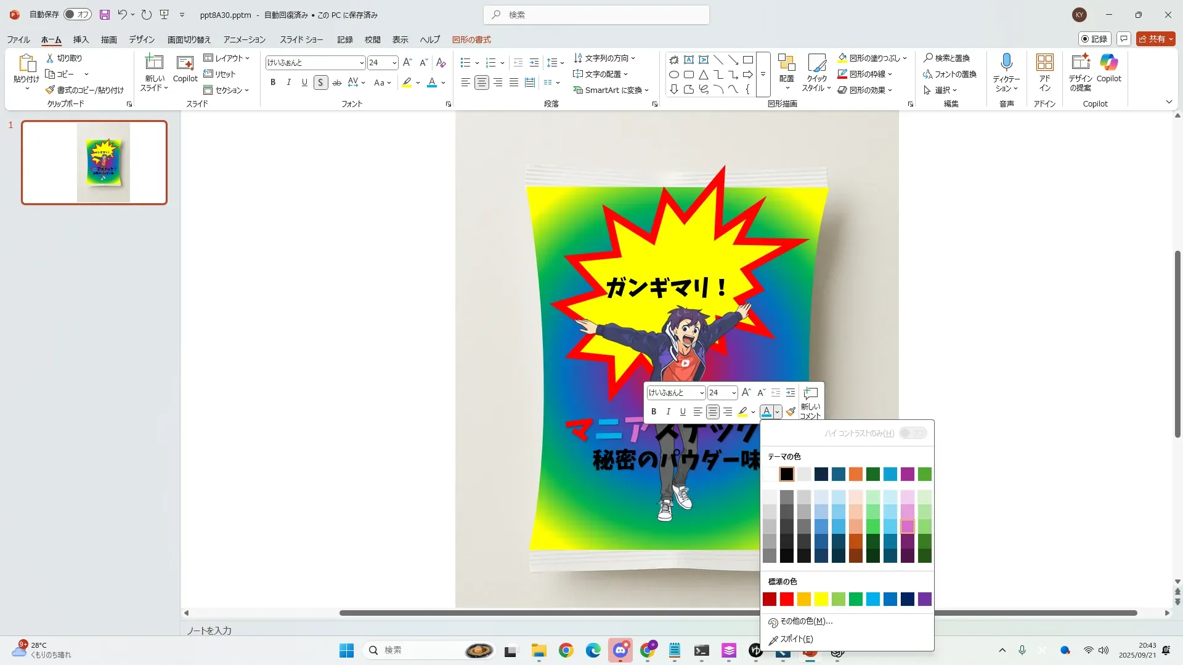Open the Design (デザイン) ribbon tab
The width and height of the screenshot is (1183, 665).
(x=142, y=39)
